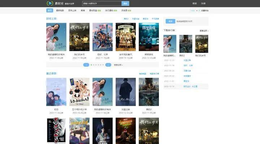Click the green play-button site logo
The width and height of the screenshot is (260, 144).
coord(50,3)
